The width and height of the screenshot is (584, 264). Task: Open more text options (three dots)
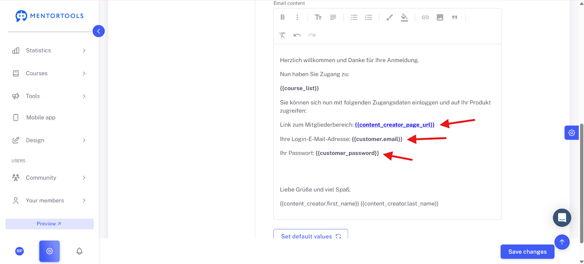click(x=297, y=17)
